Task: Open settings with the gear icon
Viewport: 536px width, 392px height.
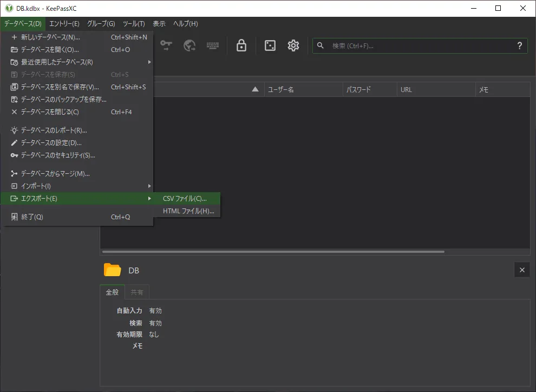Action: click(x=293, y=45)
